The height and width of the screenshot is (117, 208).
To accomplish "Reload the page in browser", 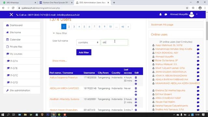I will (13, 8).
